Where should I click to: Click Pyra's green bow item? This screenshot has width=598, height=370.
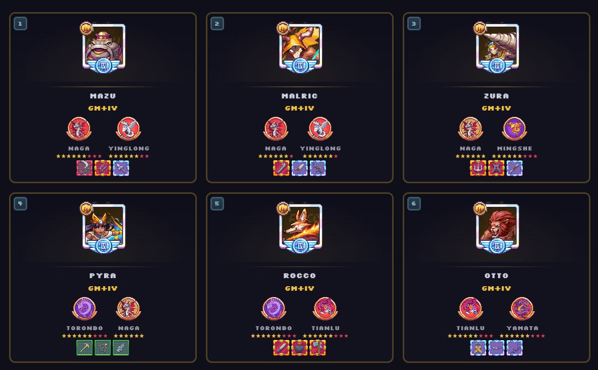click(102, 348)
